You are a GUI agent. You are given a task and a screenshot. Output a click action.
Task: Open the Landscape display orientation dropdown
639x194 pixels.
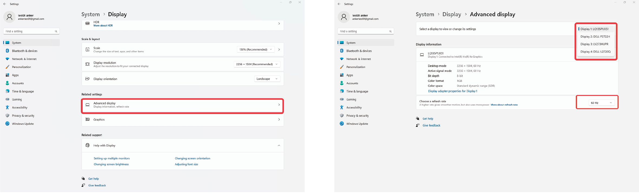pyautogui.click(x=267, y=79)
